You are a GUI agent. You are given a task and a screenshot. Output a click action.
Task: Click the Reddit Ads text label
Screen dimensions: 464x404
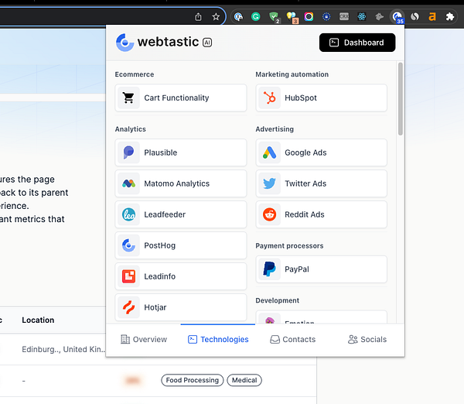click(x=305, y=214)
